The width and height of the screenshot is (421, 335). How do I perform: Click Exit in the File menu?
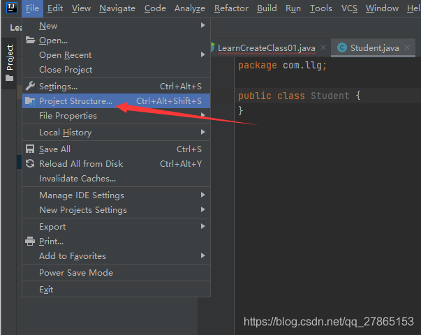[46, 290]
